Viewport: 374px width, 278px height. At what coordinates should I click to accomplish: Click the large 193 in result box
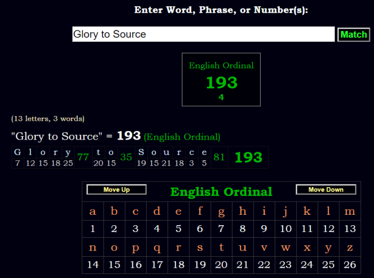tap(222, 83)
